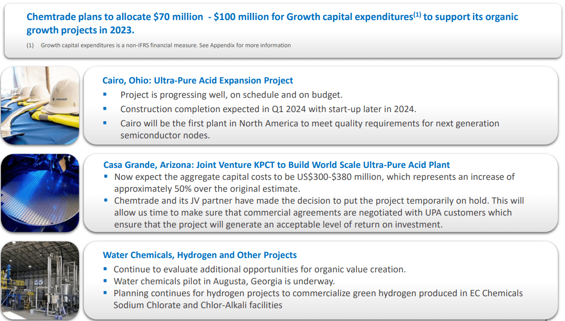Click the phrase 'See Appendix for more information'
The height and width of the screenshot is (321, 565).
pos(245,45)
